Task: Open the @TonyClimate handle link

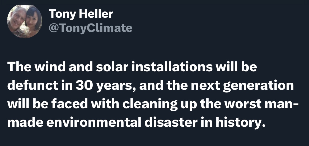Action: 90,28
